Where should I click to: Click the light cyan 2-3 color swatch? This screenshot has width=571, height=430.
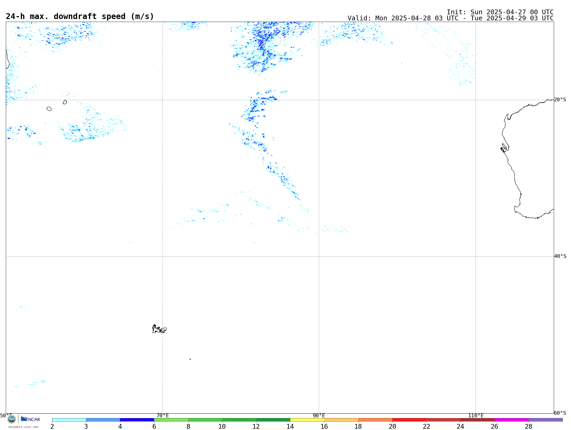[x=69, y=420]
